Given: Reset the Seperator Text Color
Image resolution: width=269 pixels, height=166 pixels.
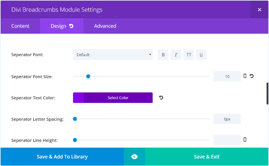Looking at the screenshot, I should click(161, 98).
